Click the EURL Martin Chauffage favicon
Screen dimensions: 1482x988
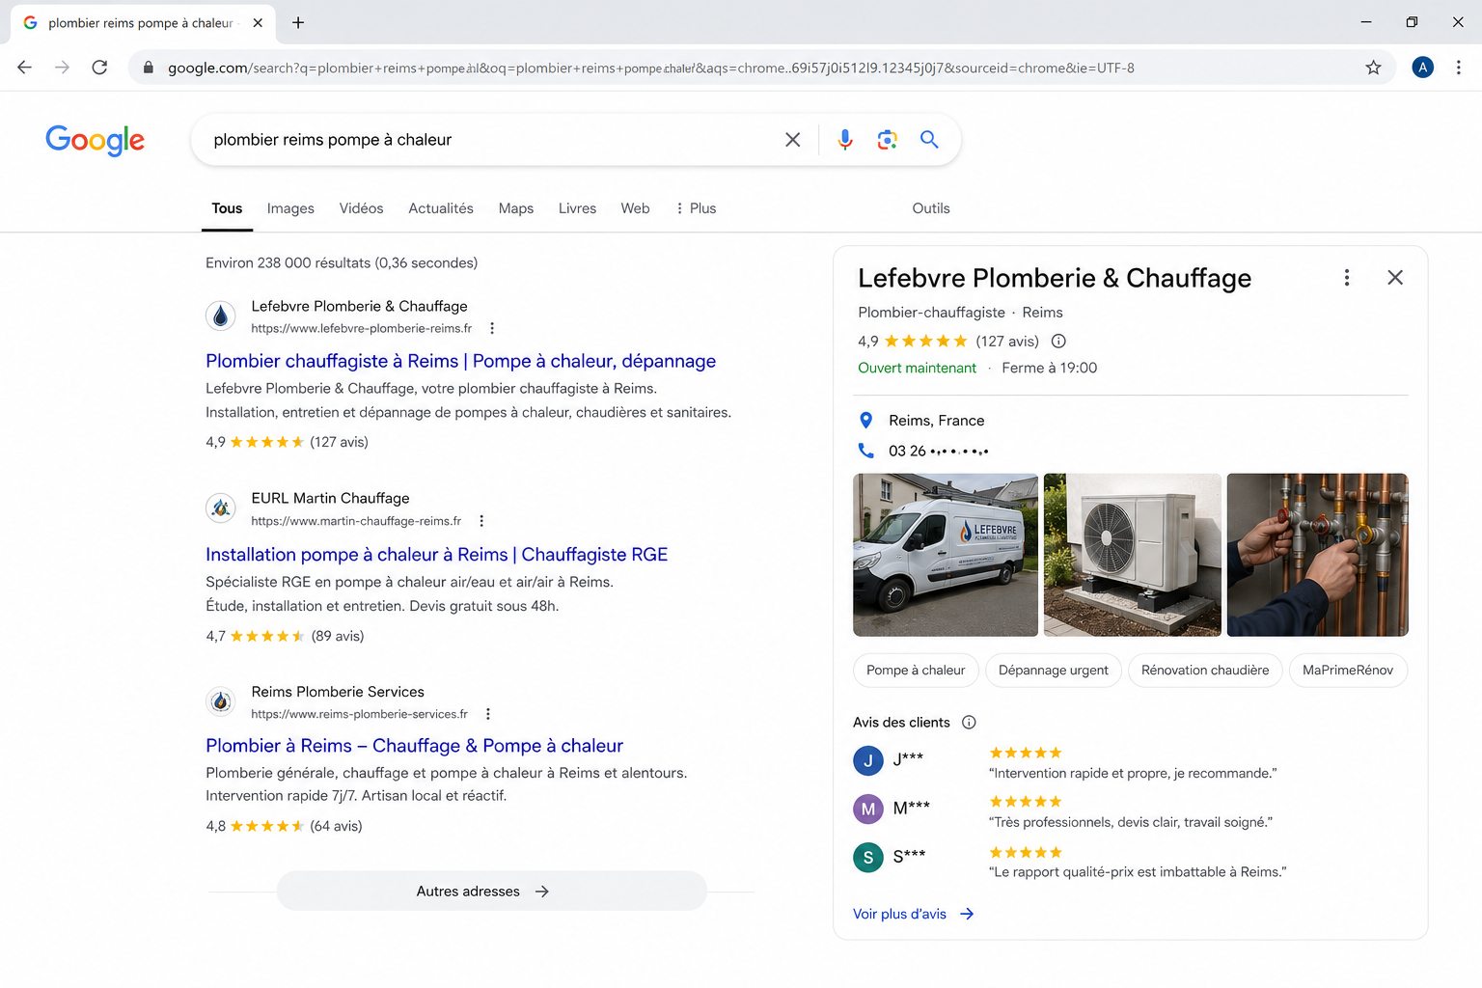[x=221, y=508]
